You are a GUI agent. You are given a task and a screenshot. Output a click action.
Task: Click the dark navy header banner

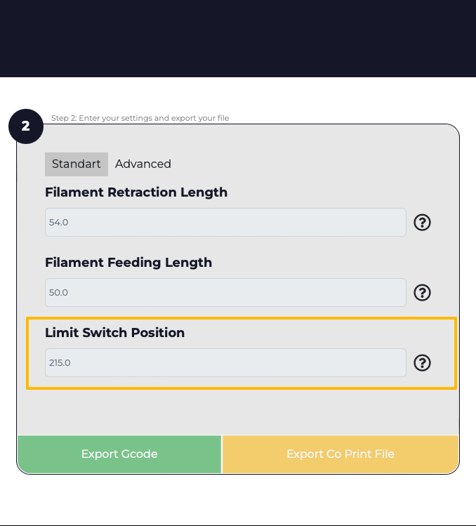pyautogui.click(x=238, y=39)
